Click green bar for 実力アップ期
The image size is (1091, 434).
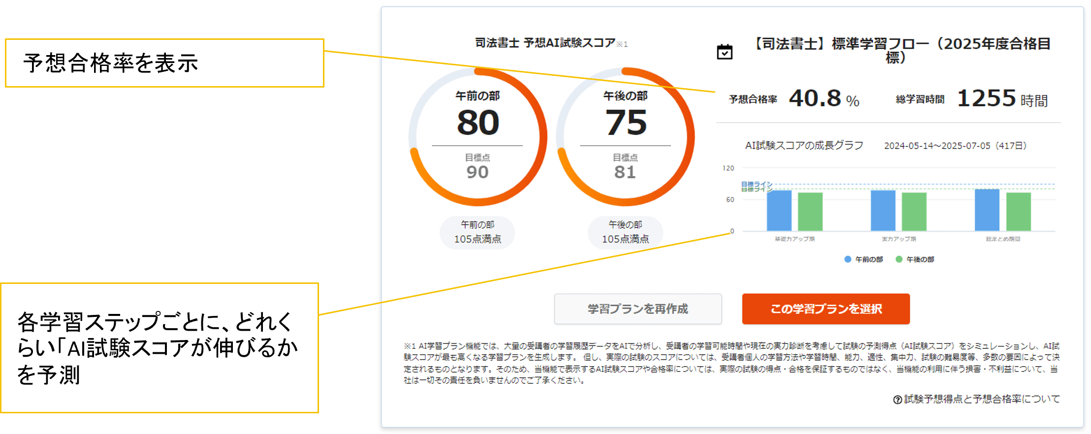914,212
